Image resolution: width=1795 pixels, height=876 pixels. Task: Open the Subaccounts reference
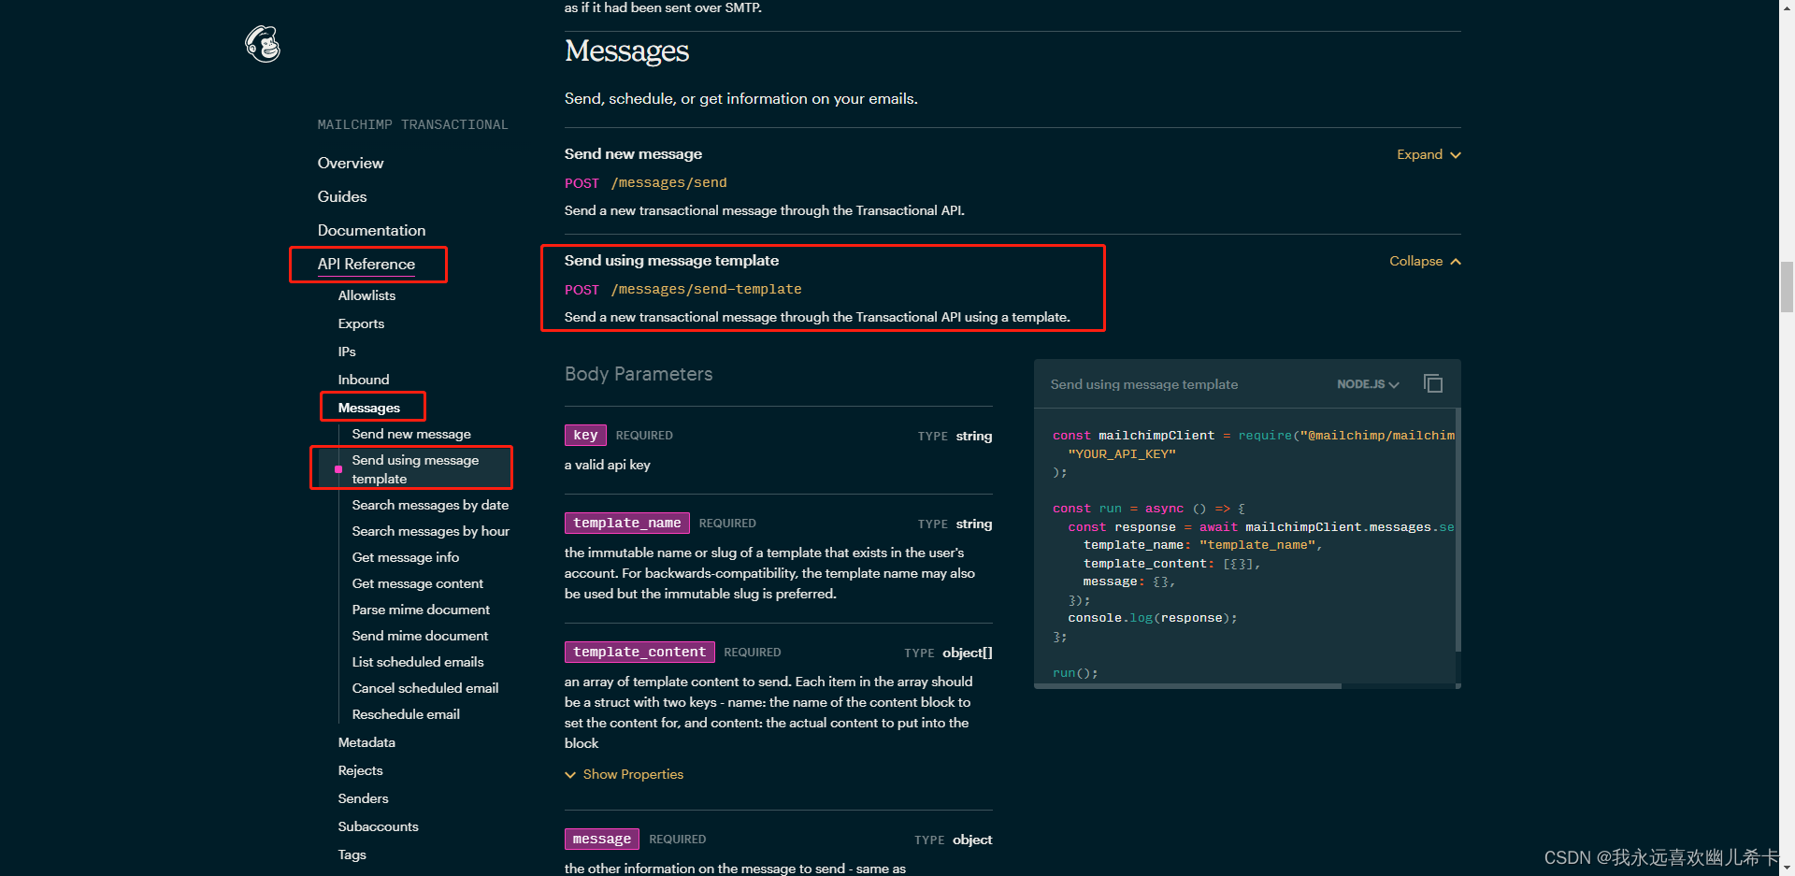(x=378, y=826)
